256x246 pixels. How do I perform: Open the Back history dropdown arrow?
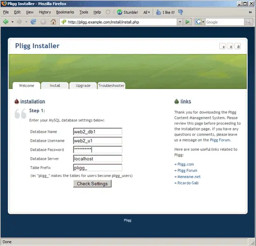point(13,22)
